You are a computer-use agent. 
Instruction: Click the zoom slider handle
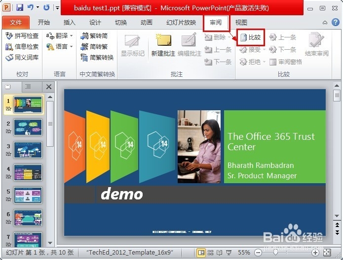pos(275,253)
